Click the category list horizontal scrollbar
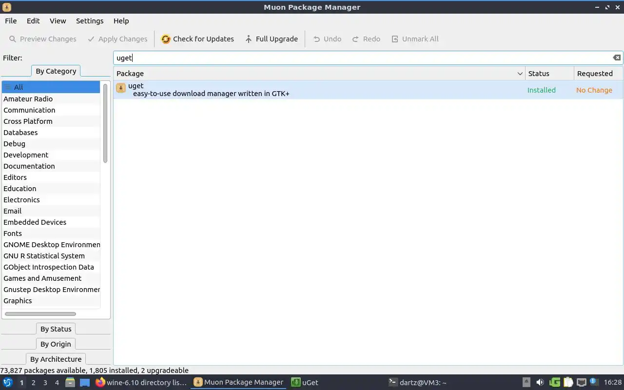This screenshot has width=624, height=390. pos(40,314)
